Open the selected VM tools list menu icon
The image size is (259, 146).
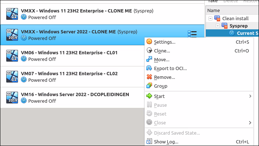(192, 34)
